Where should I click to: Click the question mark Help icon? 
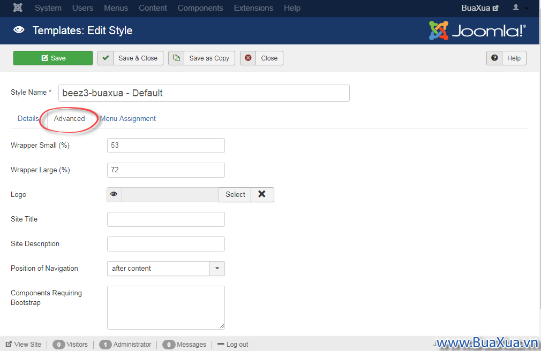(494, 58)
